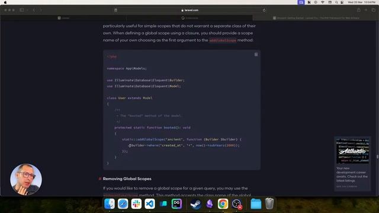
Task: Reload the laravel.com page
Action: click(264, 10)
